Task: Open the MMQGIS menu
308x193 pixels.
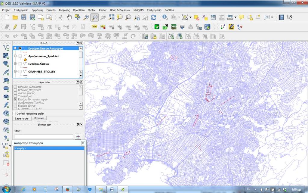Action: 138,10
